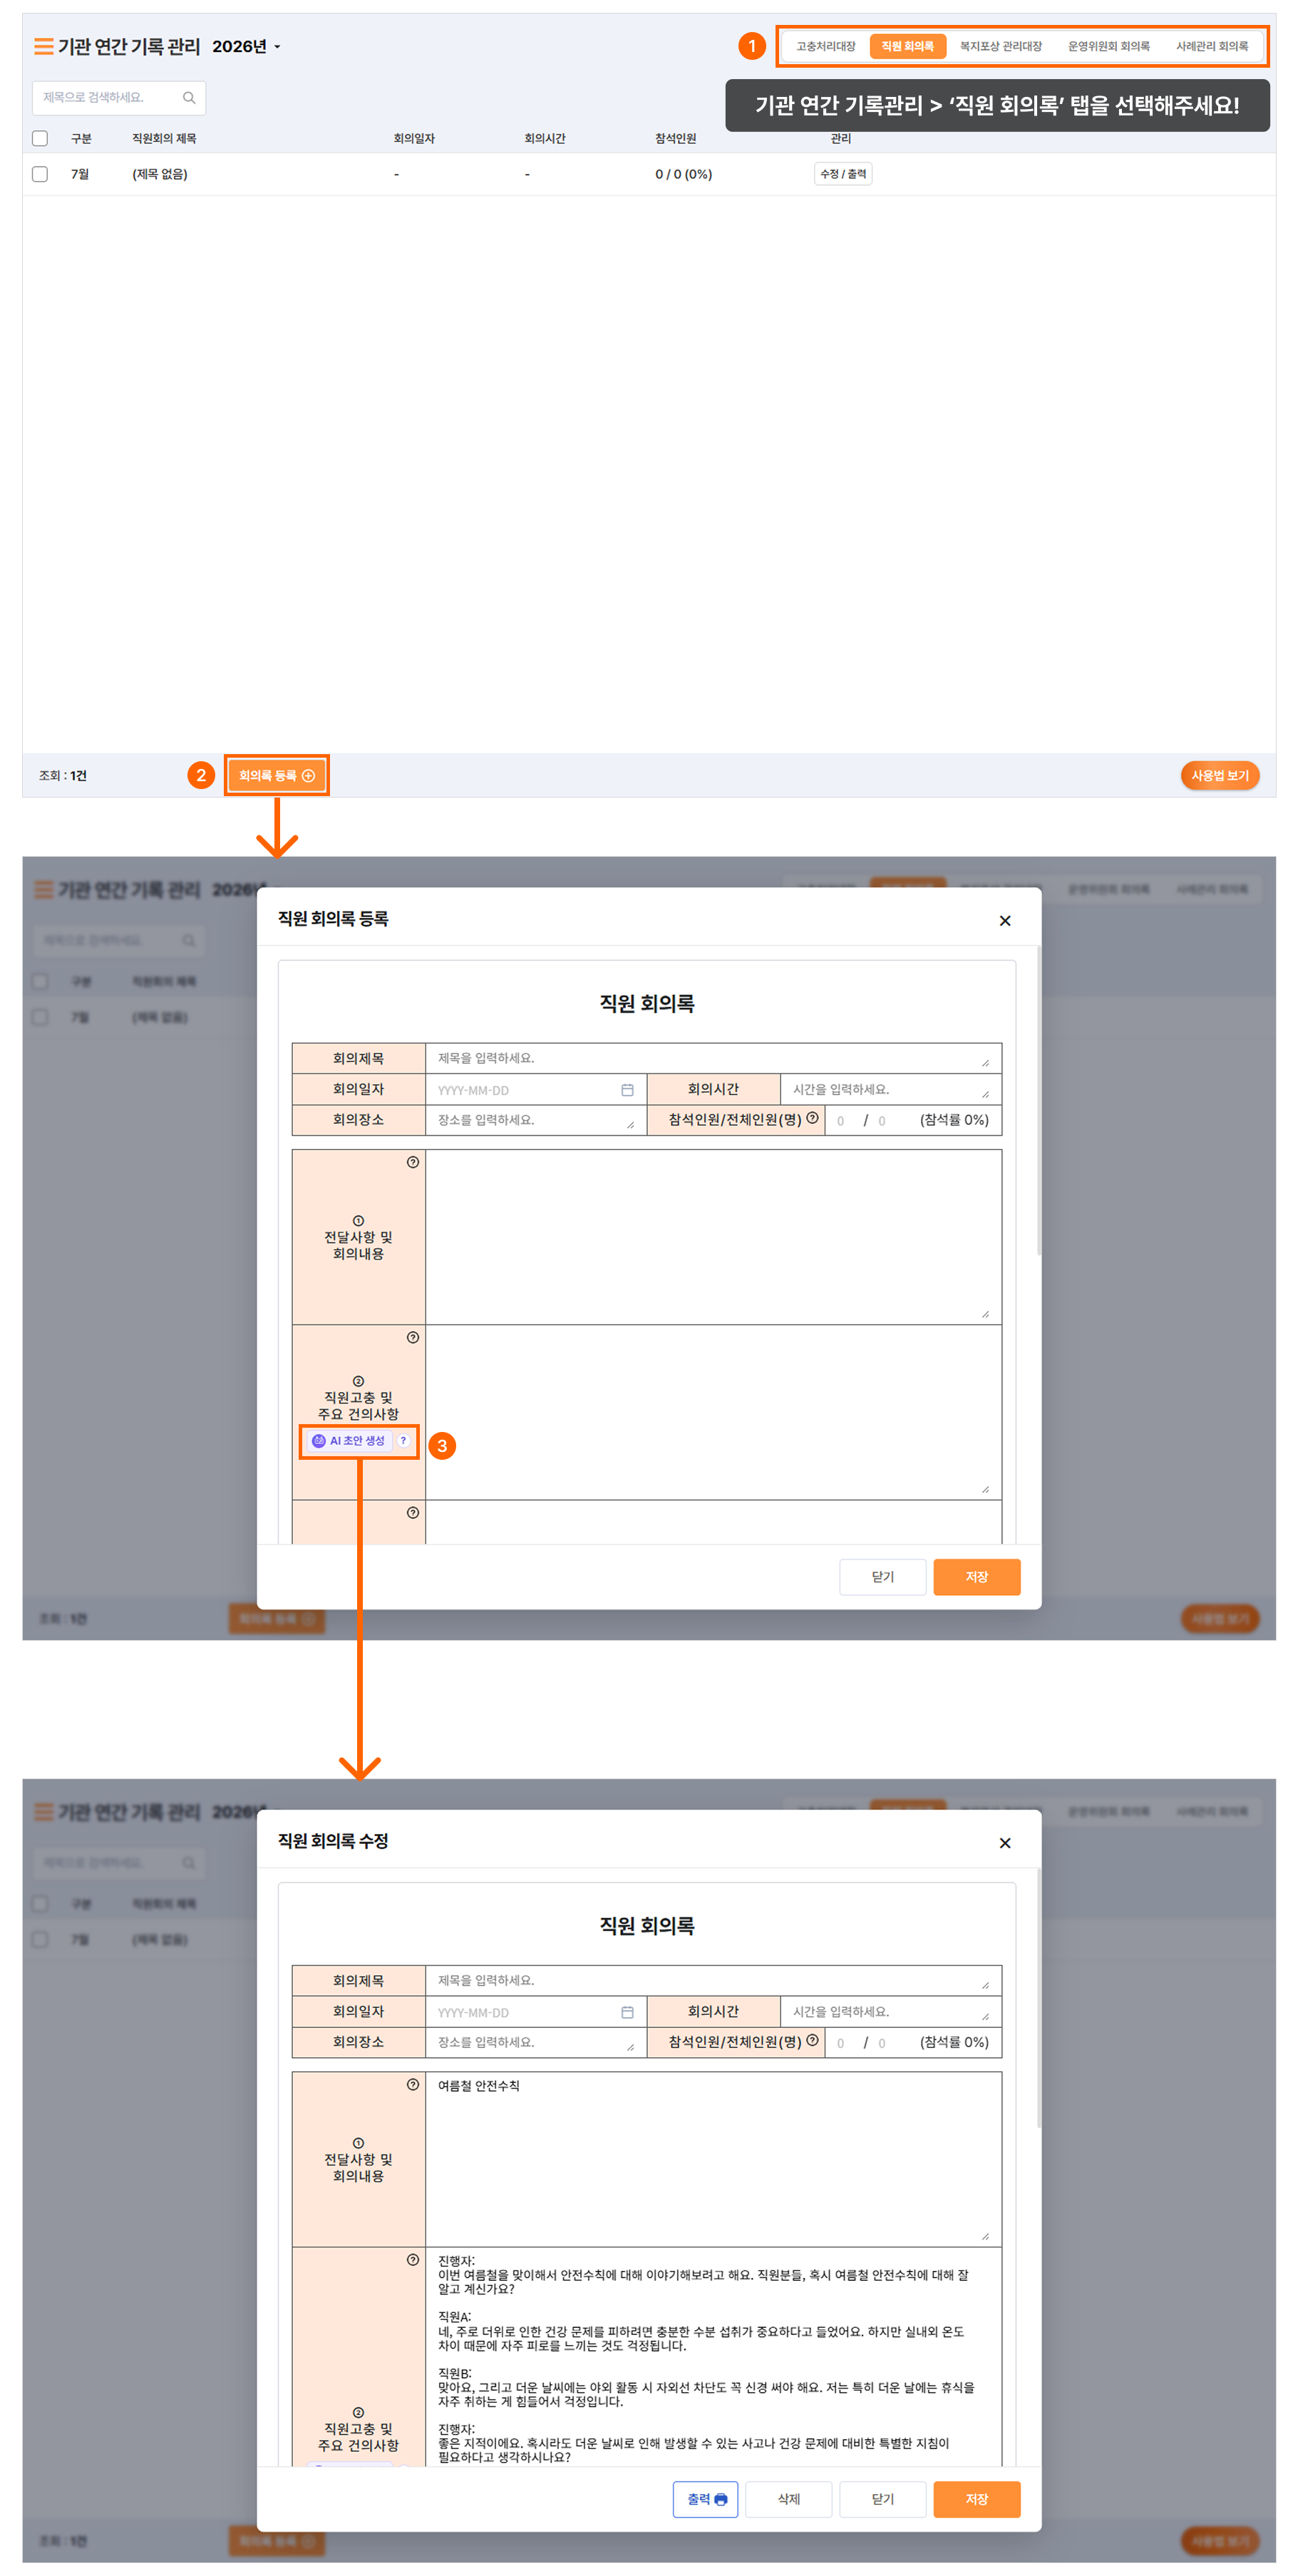Click 수정 / 출력 on the 7월 row
The width and height of the screenshot is (1298, 2576).
click(843, 174)
